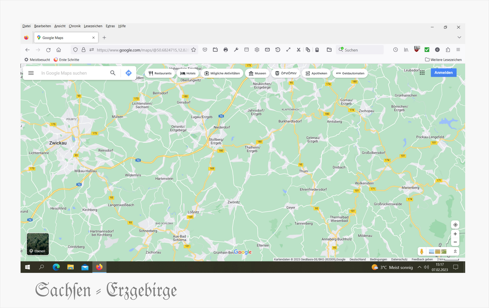The height and width of the screenshot is (308, 489).
Task: Filter map by ÖPV/ÖPNV
Action: (286, 73)
